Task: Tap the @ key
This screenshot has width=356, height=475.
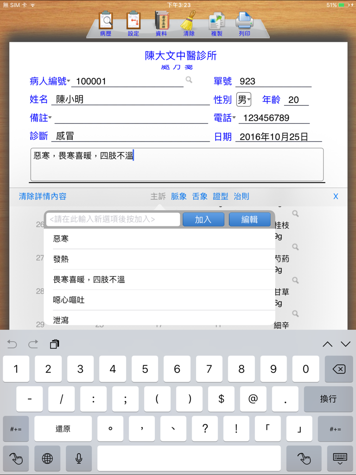Action: [x=253, y=398]
